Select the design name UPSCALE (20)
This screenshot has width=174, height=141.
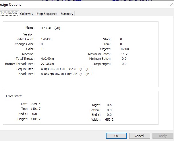51,28
